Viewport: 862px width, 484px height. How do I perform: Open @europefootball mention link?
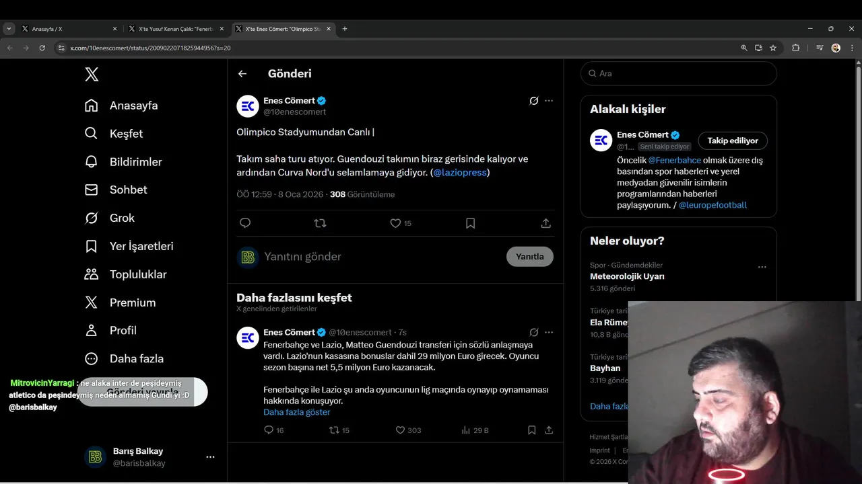[712, 205]
